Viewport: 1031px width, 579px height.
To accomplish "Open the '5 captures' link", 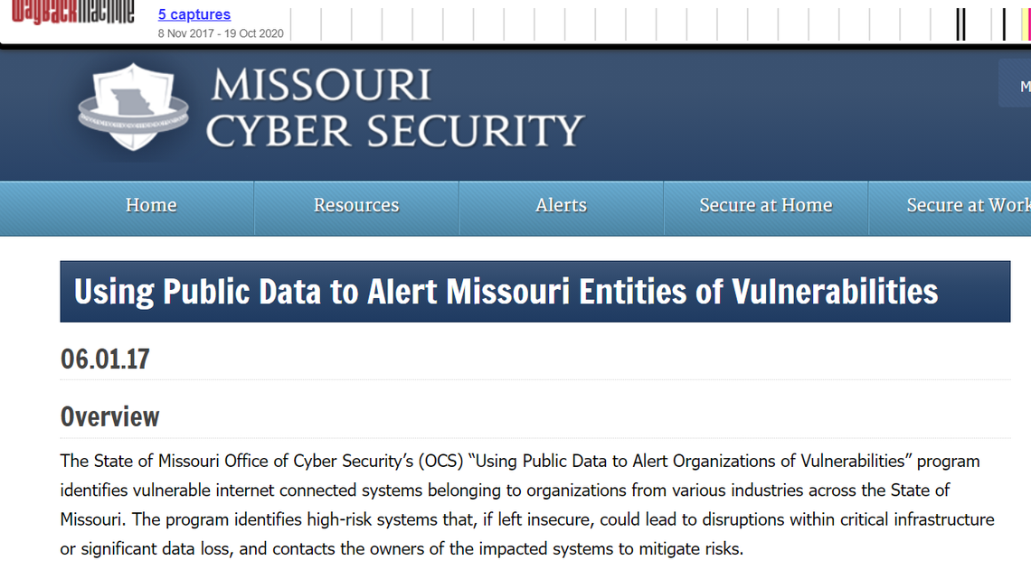I will click(194, 14).
